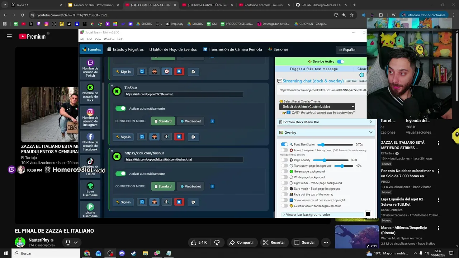The height and width of the screenshot is (258, 459).
Task: Switch to Sesiones tab
Action: (x=278, y=49)
